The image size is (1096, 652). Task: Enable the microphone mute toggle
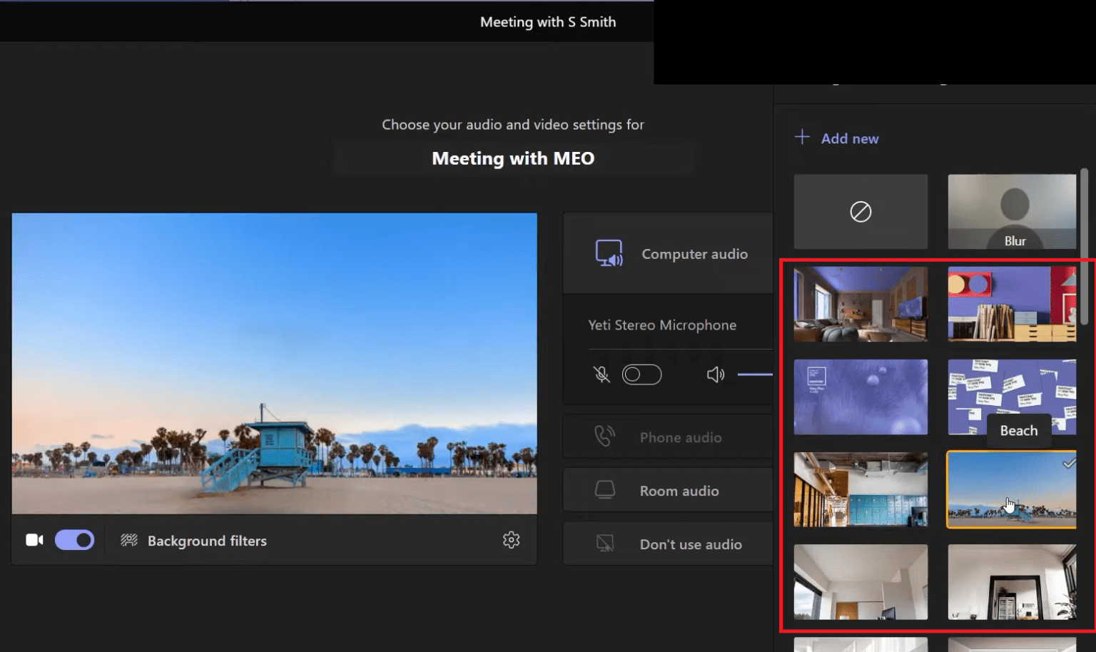641,374
